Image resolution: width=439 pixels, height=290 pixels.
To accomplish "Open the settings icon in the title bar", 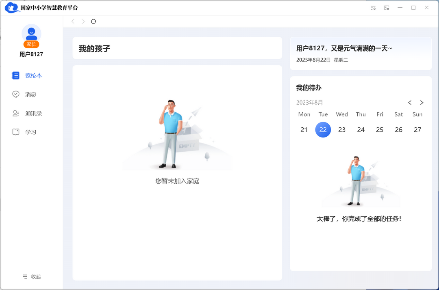I will click(373, 7).
